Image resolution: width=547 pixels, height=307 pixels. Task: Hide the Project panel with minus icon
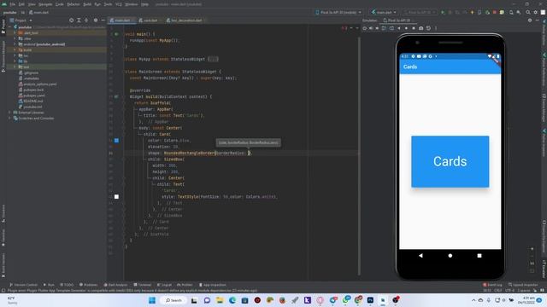(x=103, y=20)
